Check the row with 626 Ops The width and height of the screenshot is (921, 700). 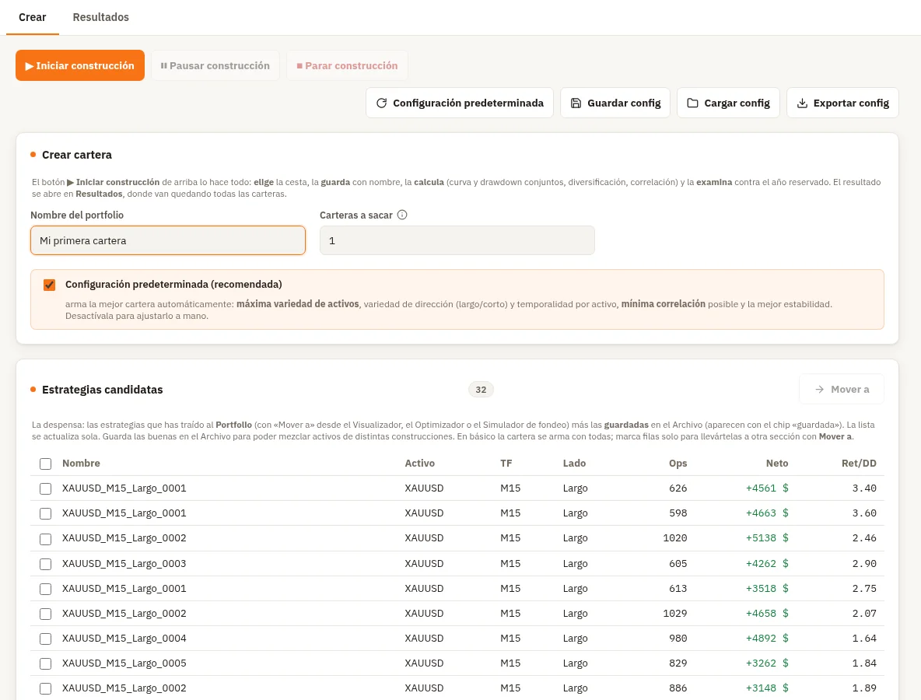pyautogui.click(x=45, y=488)
